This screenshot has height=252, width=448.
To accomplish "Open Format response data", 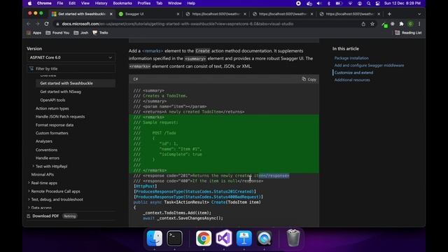I will pos(55,125).
